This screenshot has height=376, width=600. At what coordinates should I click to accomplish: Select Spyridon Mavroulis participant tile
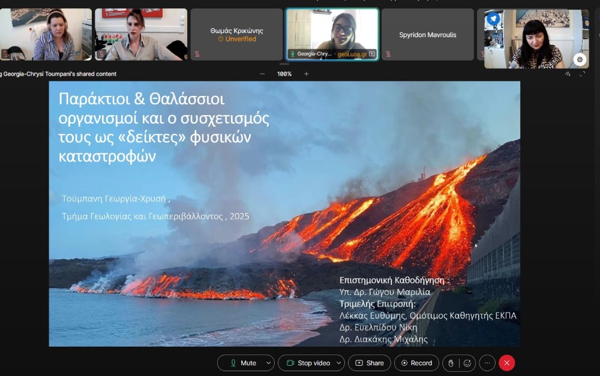[428, 35]
